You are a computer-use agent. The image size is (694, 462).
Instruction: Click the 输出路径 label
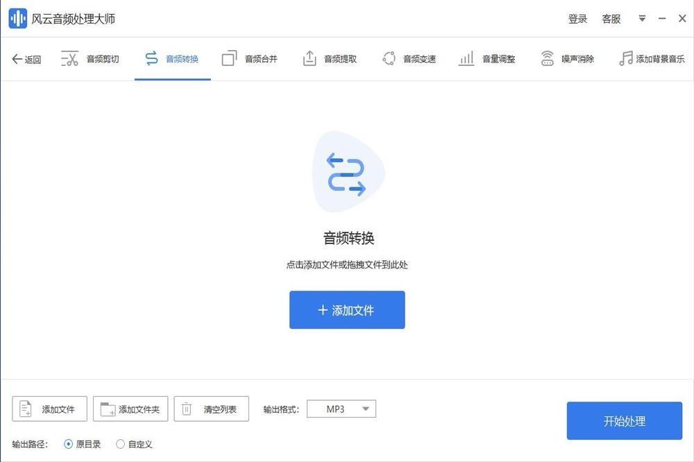click(30, 444)
